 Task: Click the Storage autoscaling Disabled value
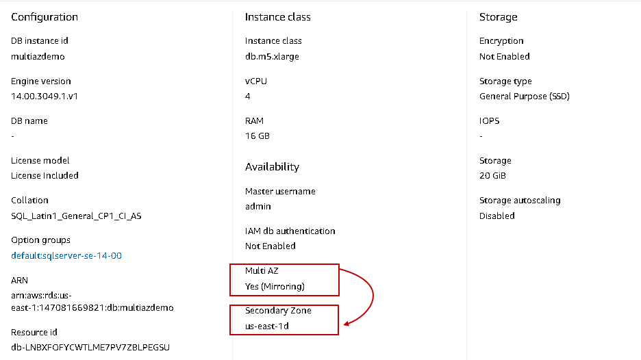point(497,216)
